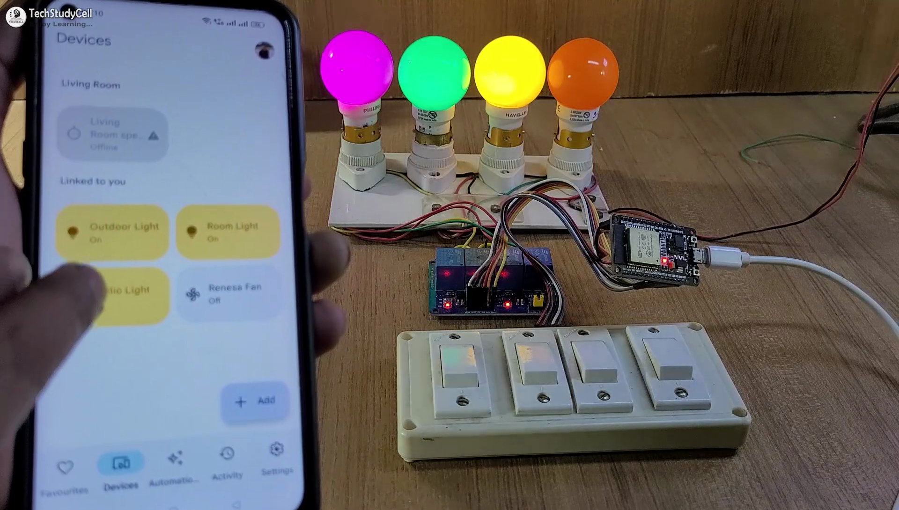Image resolution: width=899 pixels, height=510 pixels.
Task: Expand the Linked to you section
Action: [x=93, y=181]
